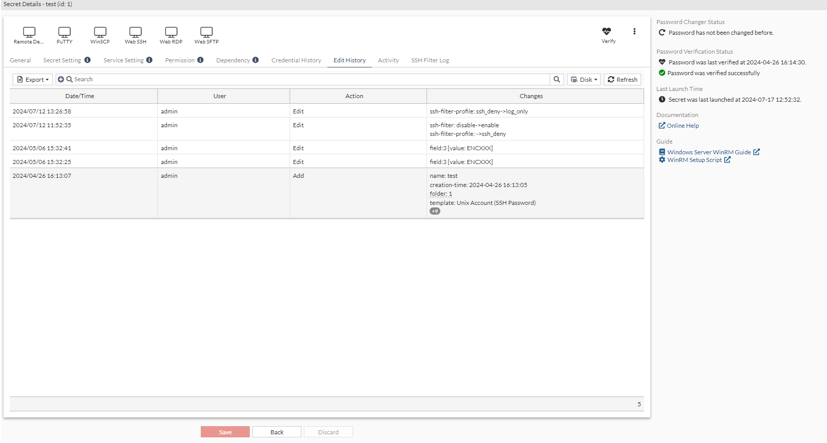Click the Discard button
The image size is (827, 443).
tap(328, 432)
